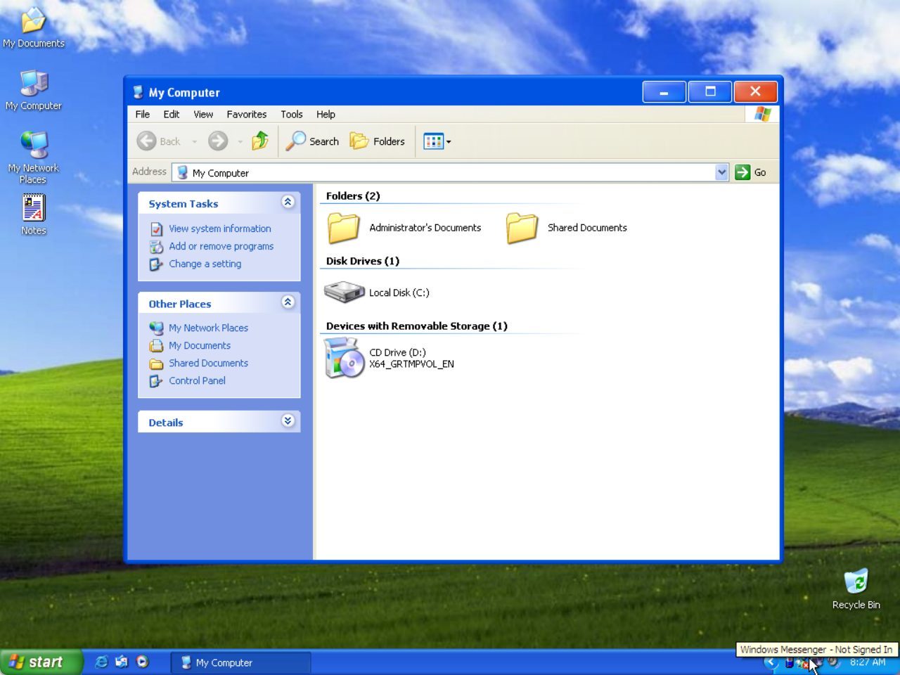Screen dimensions: 900x675
Task: Open the Edit menu
Action: [172, 114]
